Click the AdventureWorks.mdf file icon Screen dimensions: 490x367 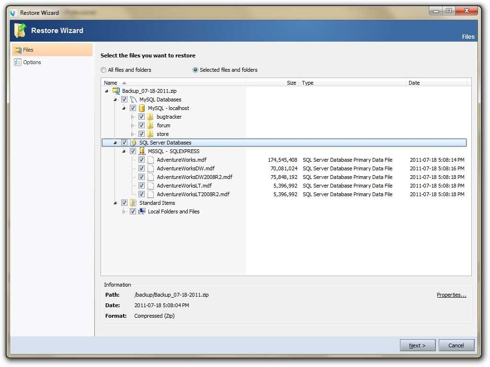point(150,160)
